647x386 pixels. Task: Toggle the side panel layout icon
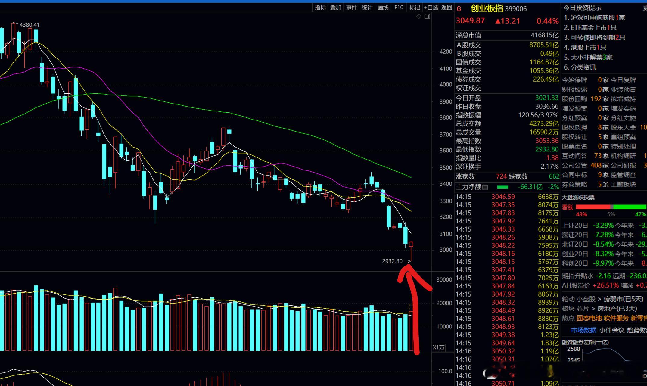point(427,17)
